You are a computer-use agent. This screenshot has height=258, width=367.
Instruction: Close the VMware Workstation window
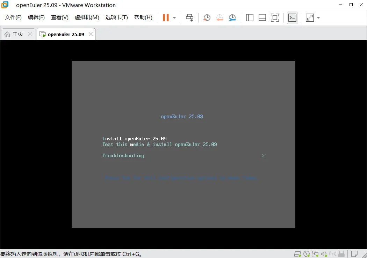pos(361,5)
